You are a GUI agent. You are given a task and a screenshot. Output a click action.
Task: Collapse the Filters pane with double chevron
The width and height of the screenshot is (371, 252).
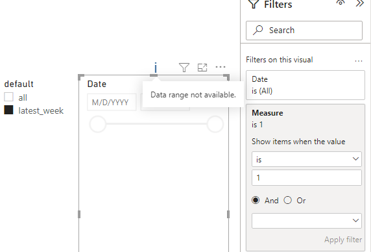[x=359, y=3]
